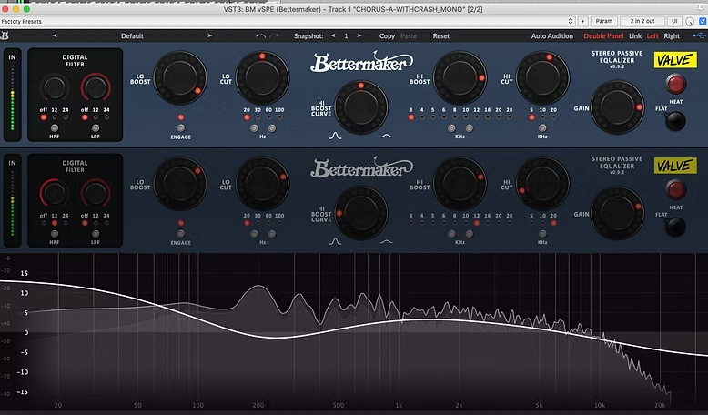
Task: Select the Right channel tab
Action: pos(672,36)
